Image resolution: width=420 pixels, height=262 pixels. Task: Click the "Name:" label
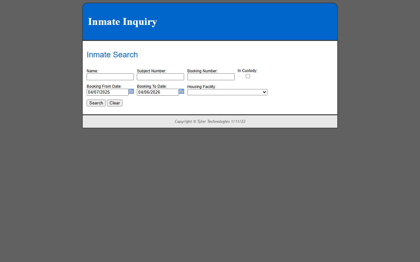(92, 71)
